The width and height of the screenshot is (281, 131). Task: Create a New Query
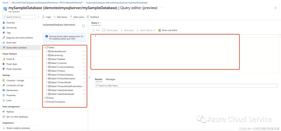point(60,17)
